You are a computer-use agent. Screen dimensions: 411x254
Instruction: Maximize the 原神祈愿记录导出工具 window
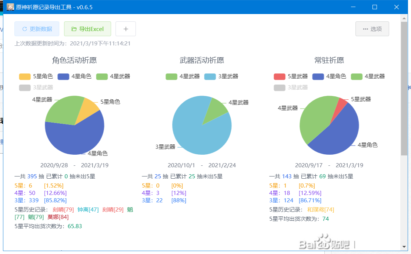point(375,7)
